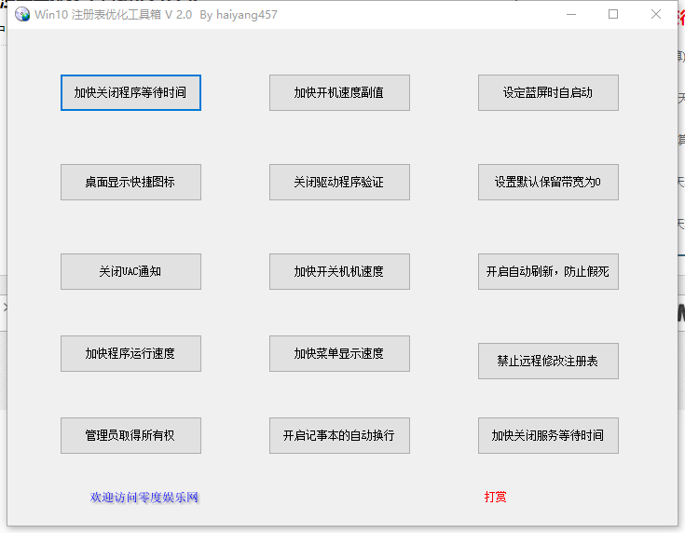Screen dimensions: 685x533
Task: Click the 加快关闭程序等待时间 button
Action: coord(130,92)
